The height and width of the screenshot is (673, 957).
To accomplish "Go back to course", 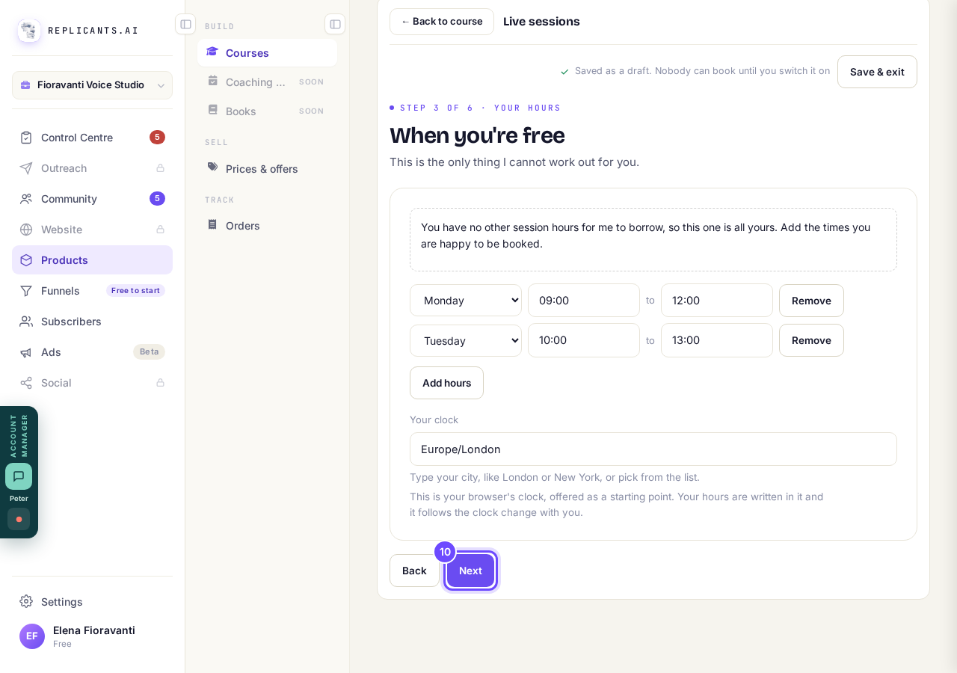I will tap(442, 22).
